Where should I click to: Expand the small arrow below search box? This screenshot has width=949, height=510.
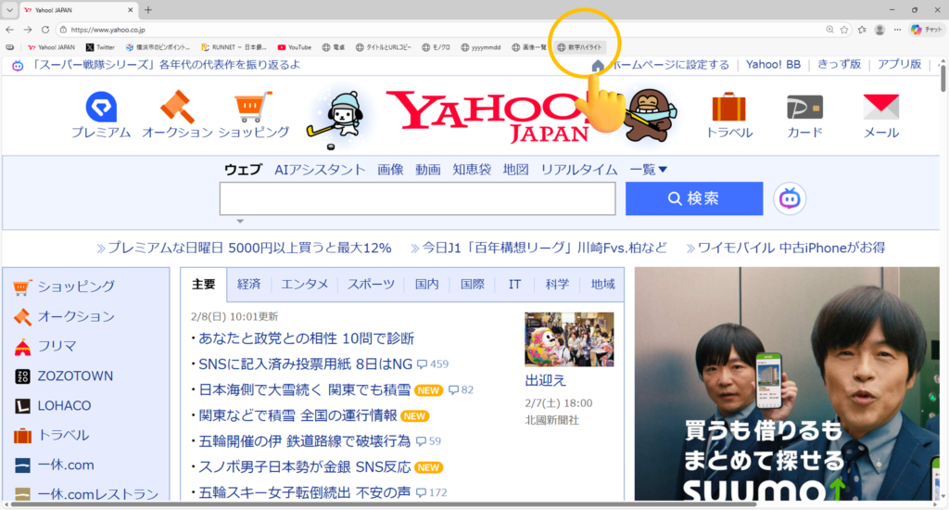(x=240, y=222)
